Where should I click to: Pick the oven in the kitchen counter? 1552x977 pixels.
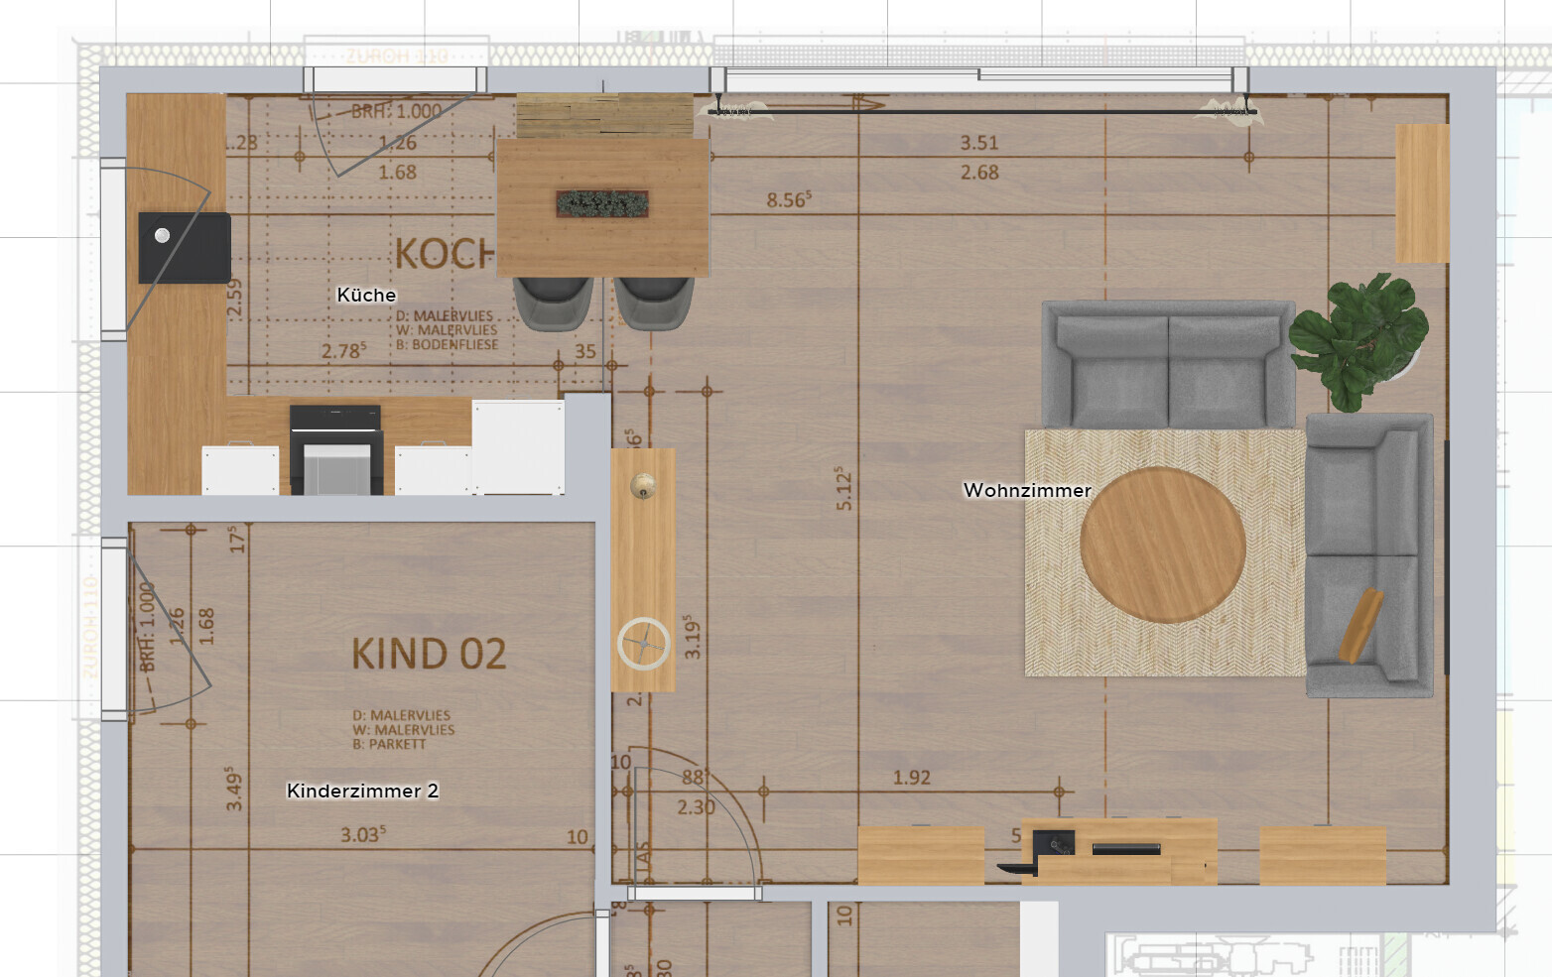335,449
